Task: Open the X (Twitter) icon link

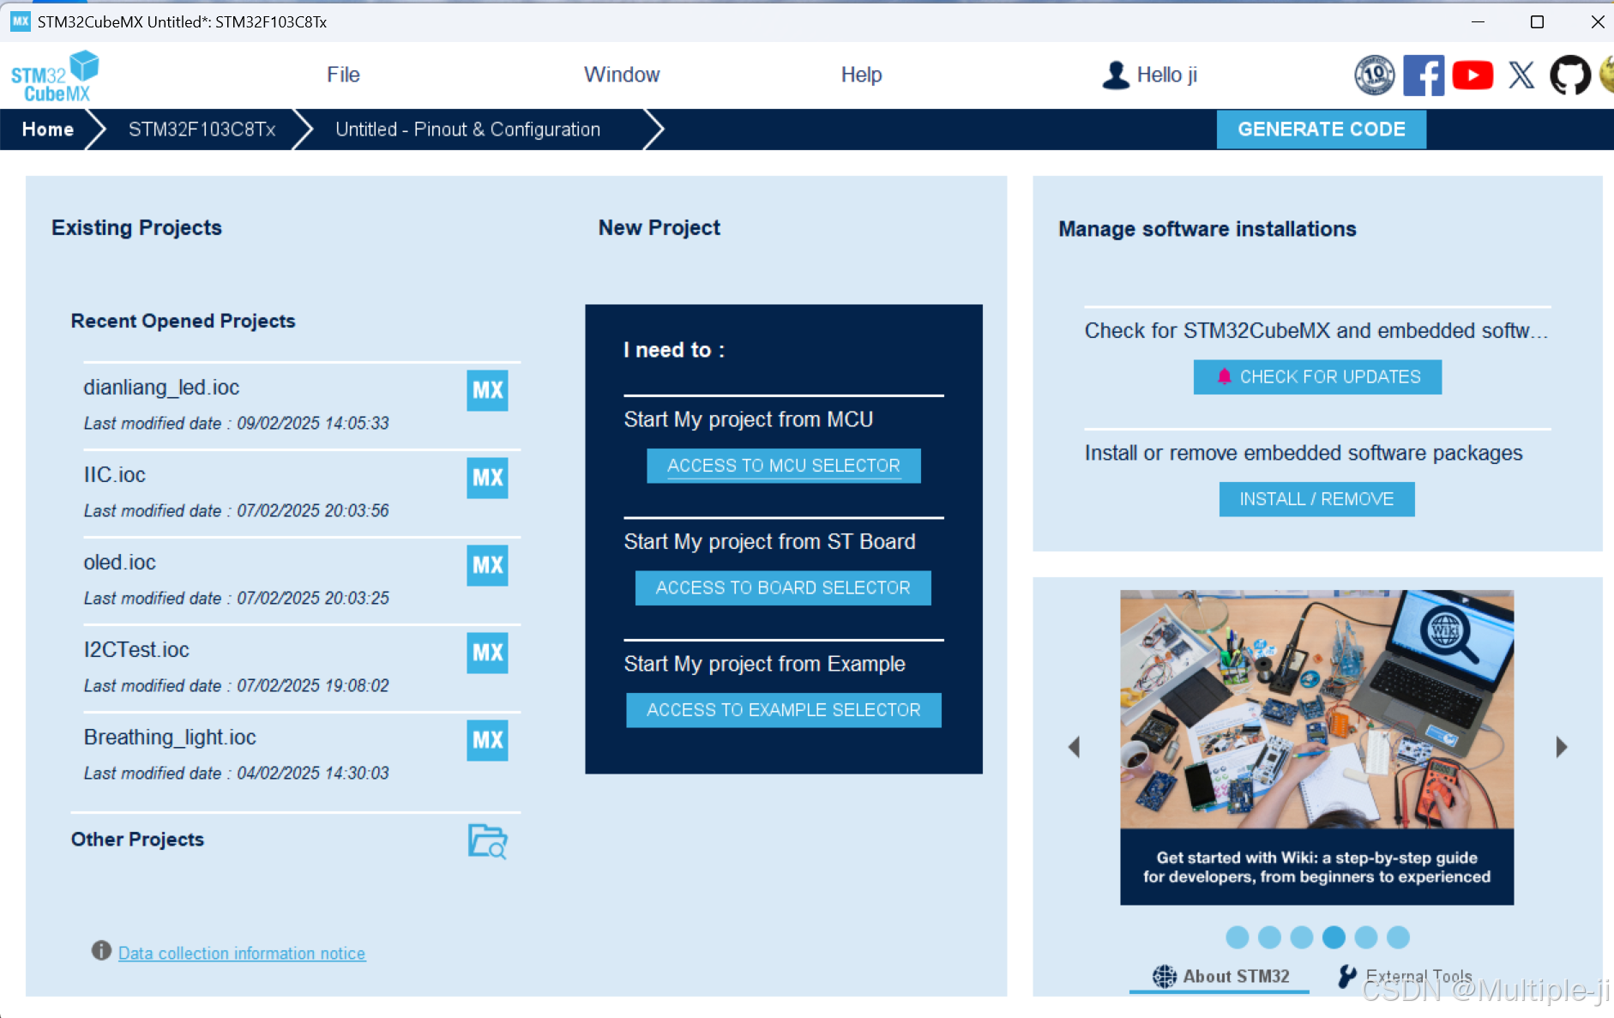Action: (1521, 75)
